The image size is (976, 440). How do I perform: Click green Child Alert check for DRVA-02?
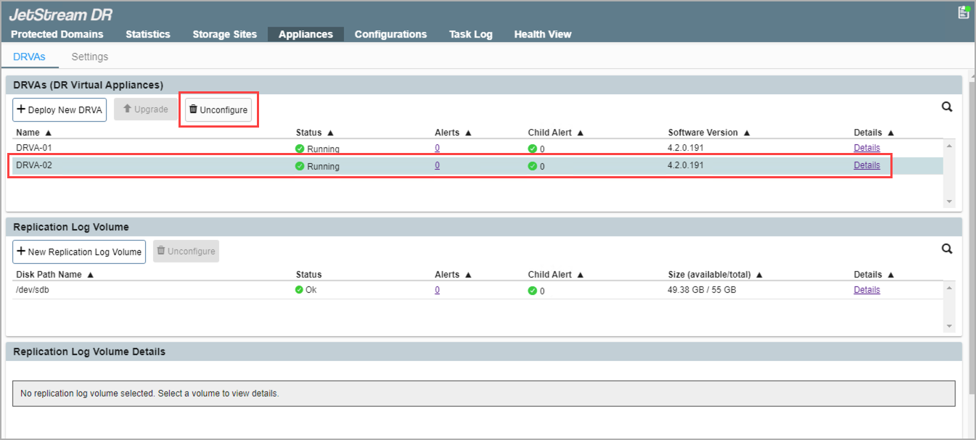click(x=532, y=166)
